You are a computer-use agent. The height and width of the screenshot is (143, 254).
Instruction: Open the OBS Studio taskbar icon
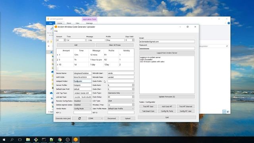coord(68,139)
